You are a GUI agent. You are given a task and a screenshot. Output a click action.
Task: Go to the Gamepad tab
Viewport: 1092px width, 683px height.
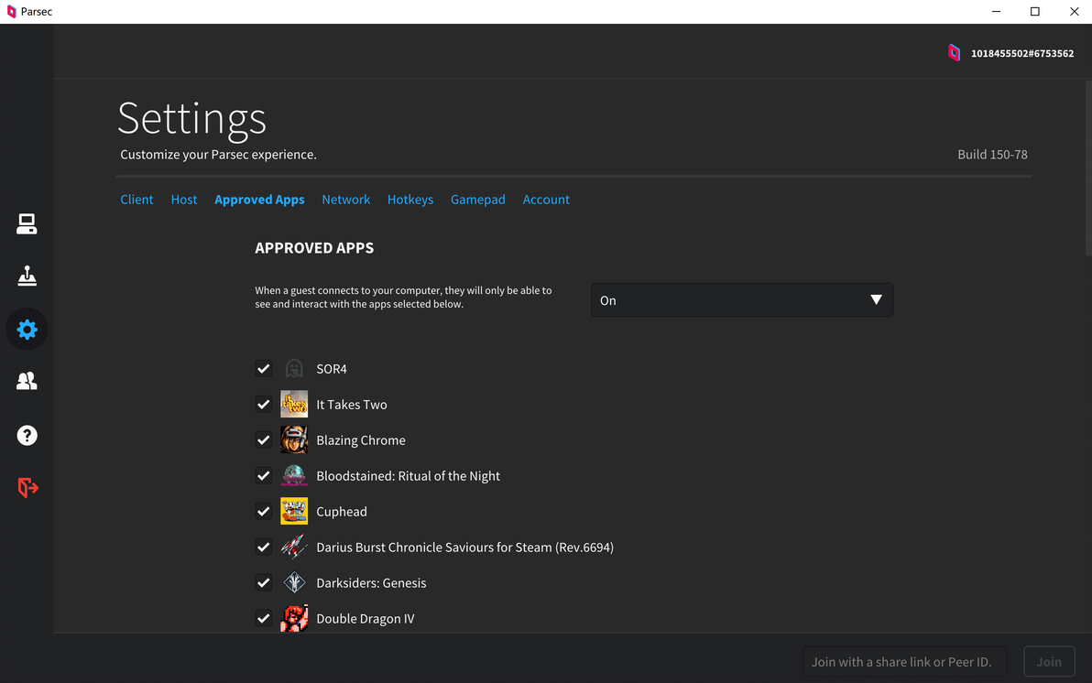478,200
